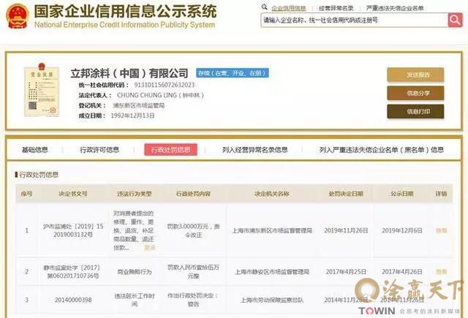This screenshot has height=318, width=468.
Task: Click authority 上海市劳动保障监察总队
Action: pyautogui.click(x=272, y=300)
